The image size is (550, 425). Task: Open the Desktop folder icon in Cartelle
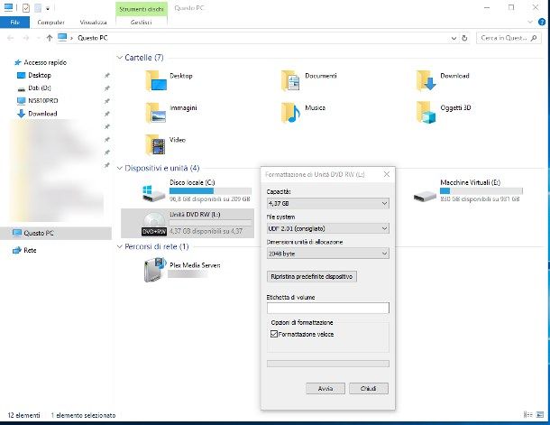pyautogui.click(x=156, y=80)
